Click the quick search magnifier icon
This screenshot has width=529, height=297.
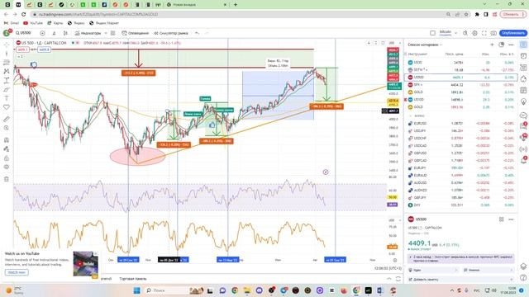click(465, 33)
